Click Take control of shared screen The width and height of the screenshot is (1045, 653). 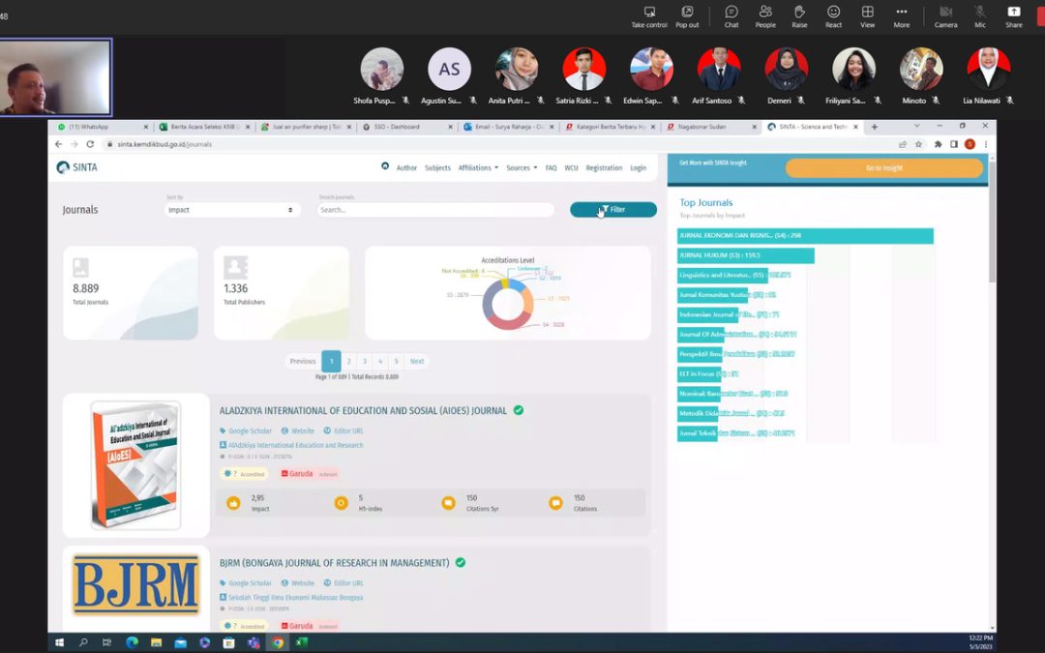649,16
